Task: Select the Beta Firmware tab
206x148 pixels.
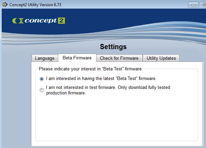Action: [77, 58]
